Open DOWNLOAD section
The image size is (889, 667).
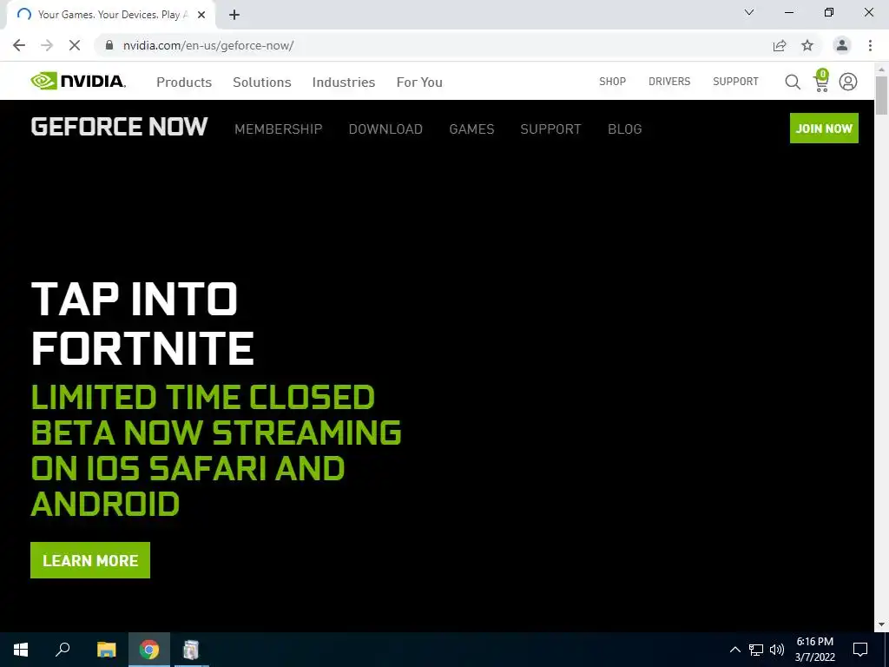385,129
